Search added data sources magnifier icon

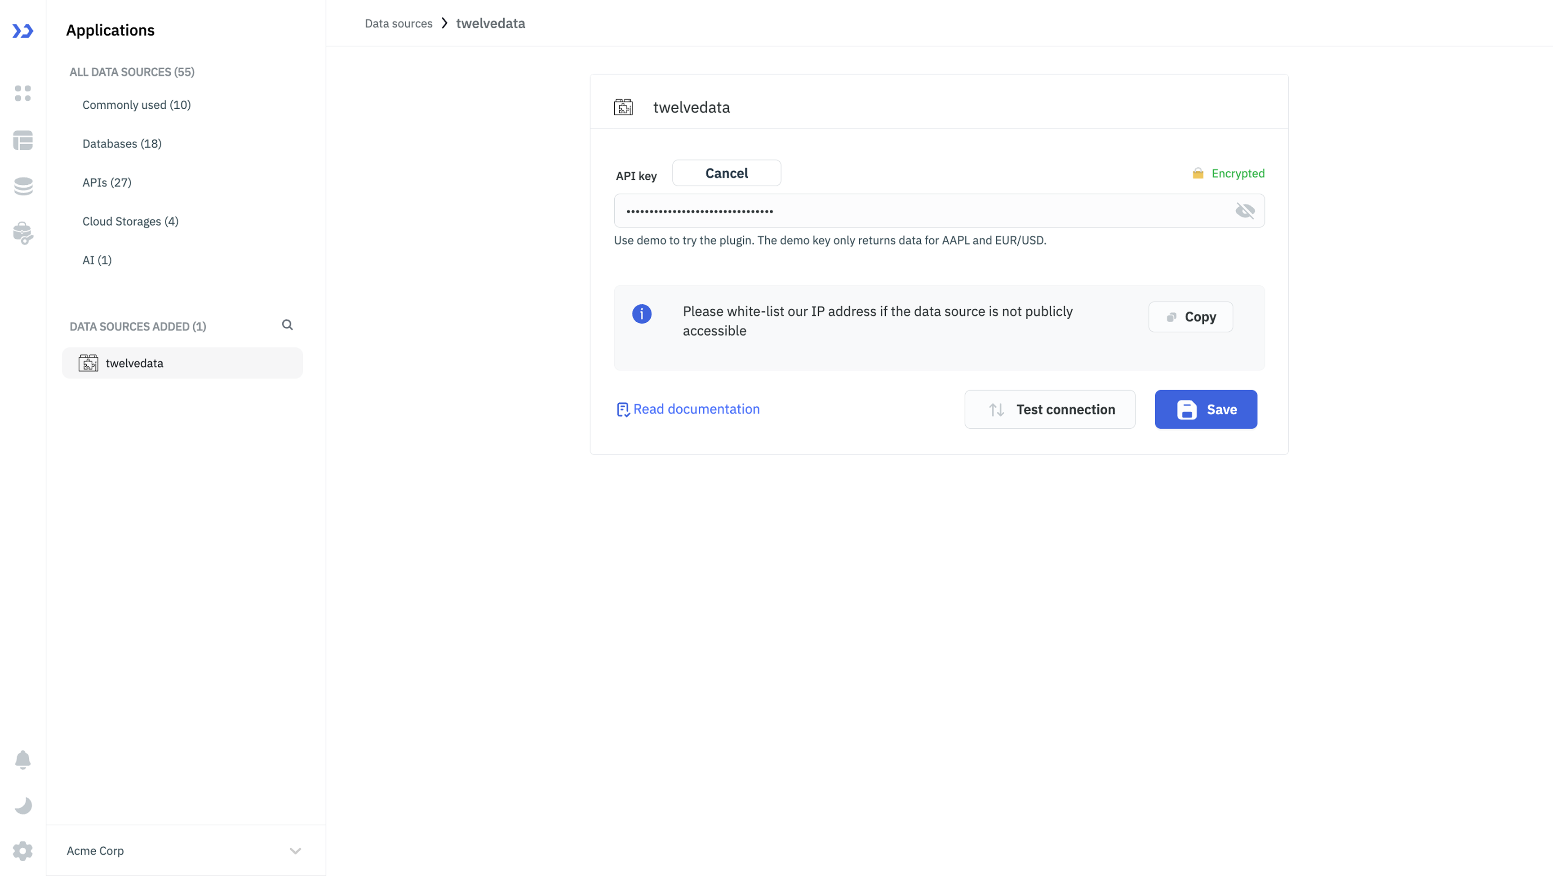coord(288,325)
